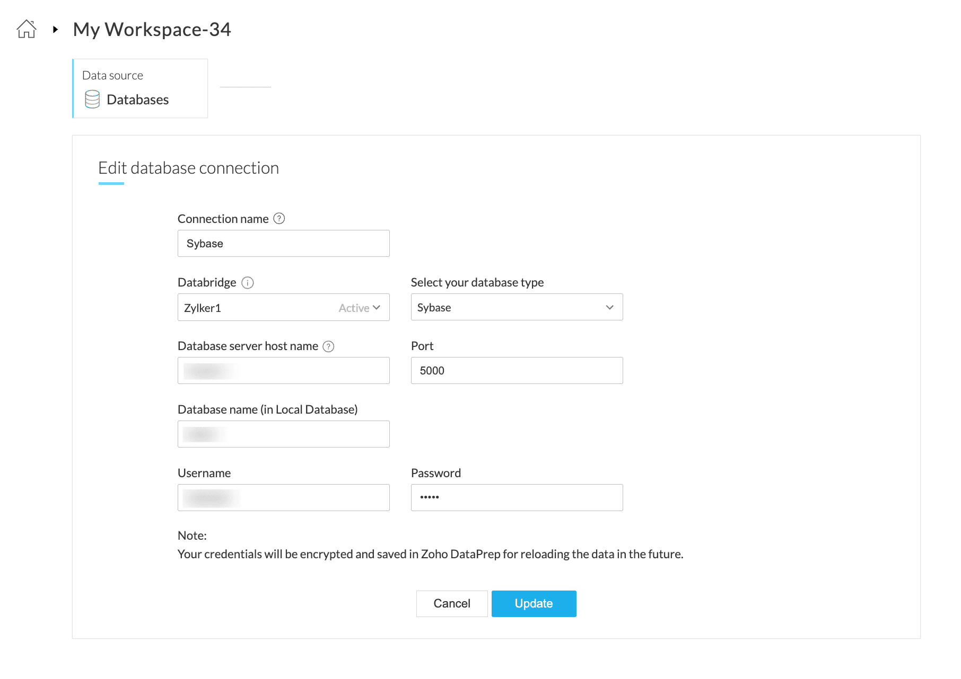Click the breadcrumb arrow beside home
This screenshot has width=961, height=679.
coord(55,30)
